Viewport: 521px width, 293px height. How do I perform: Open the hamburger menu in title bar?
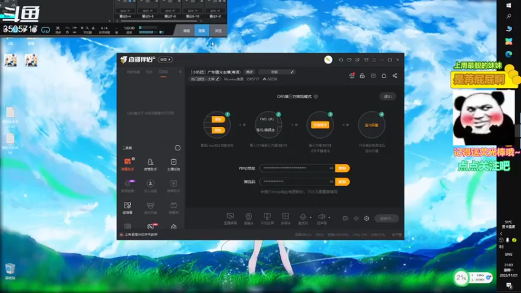pos(374,60)
